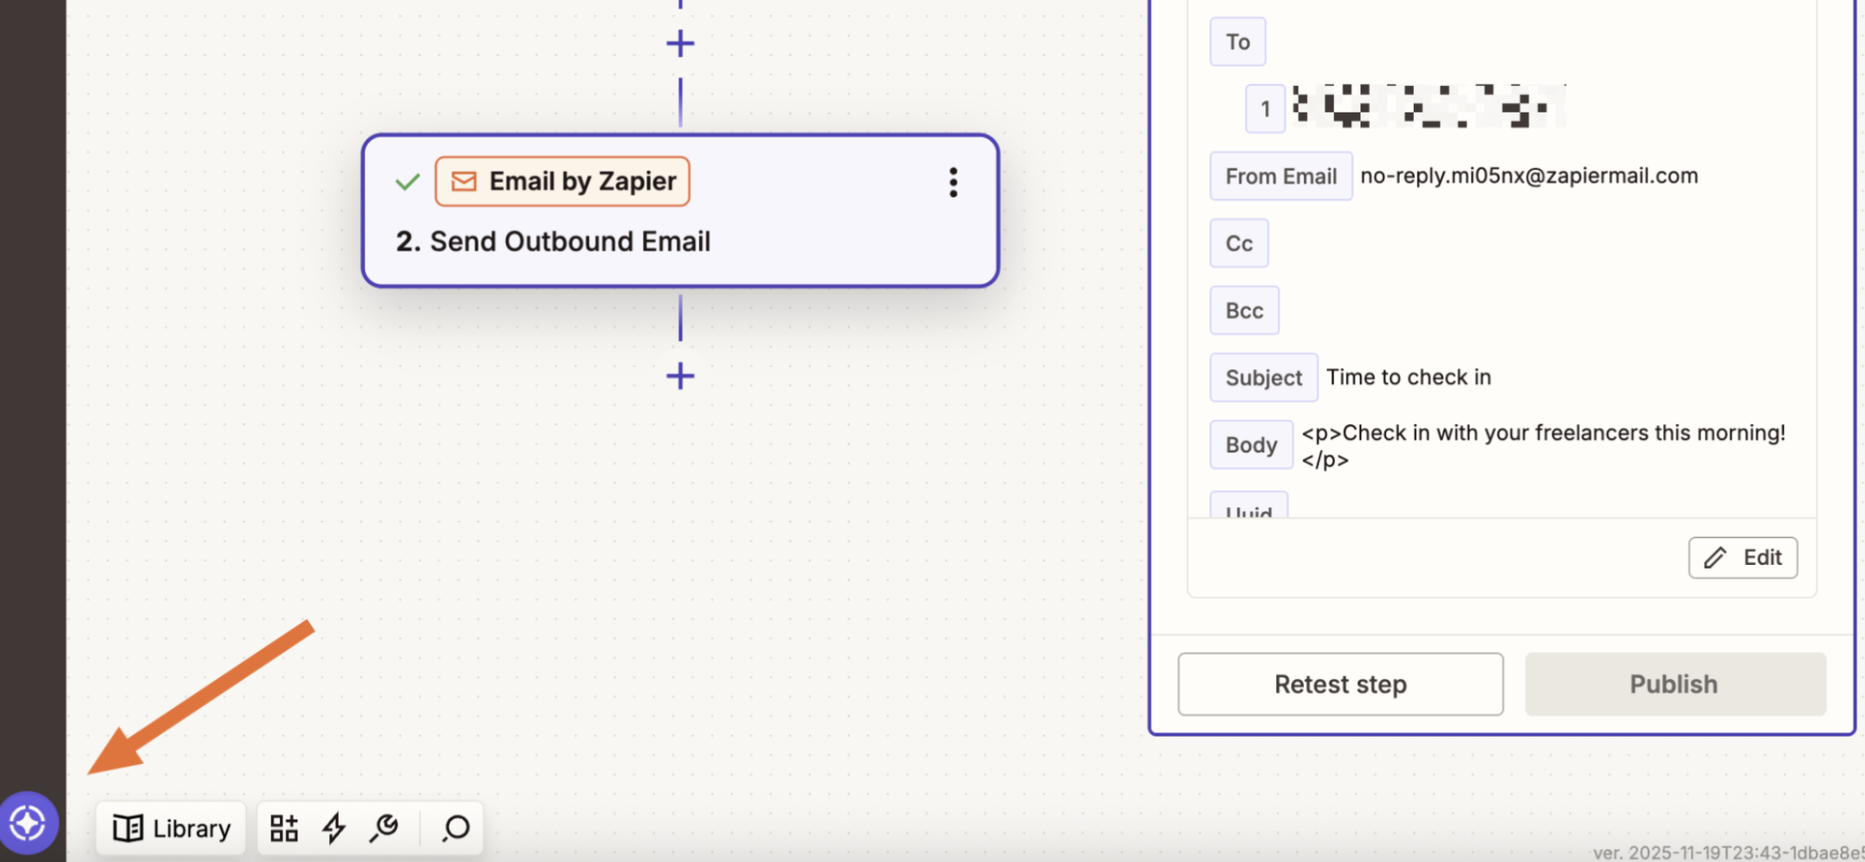Screen dimensions: 1865x862
Task: Add a step using the plus above the card
Action: [680, 42]
